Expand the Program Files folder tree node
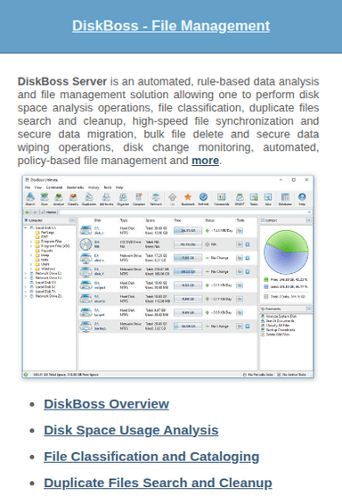This screenshot has width=342, height=504. click(31, 241)
